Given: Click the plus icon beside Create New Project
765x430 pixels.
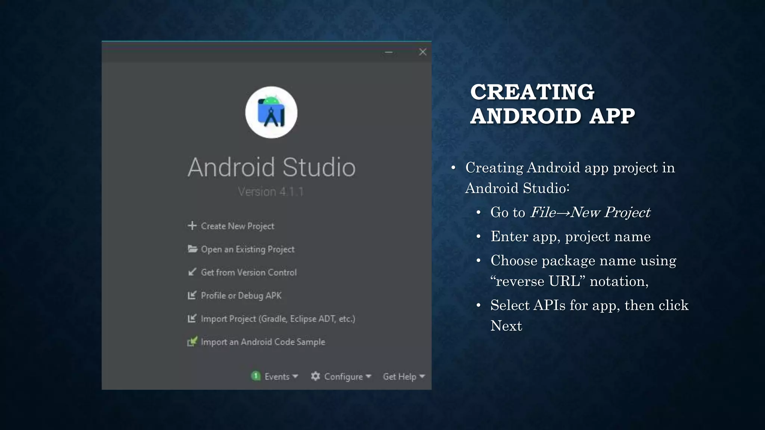Looking at the screenshot, I should click(192, 225).
